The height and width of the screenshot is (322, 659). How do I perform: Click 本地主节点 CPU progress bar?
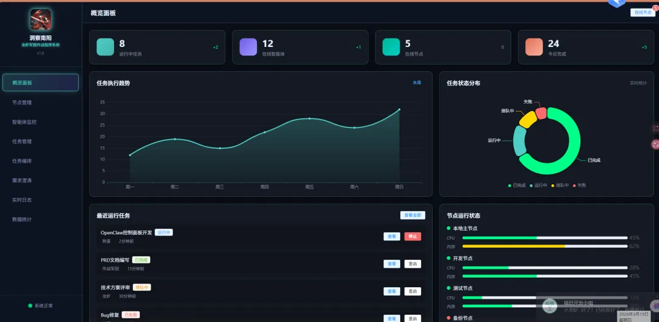click(x=545, y=238)
